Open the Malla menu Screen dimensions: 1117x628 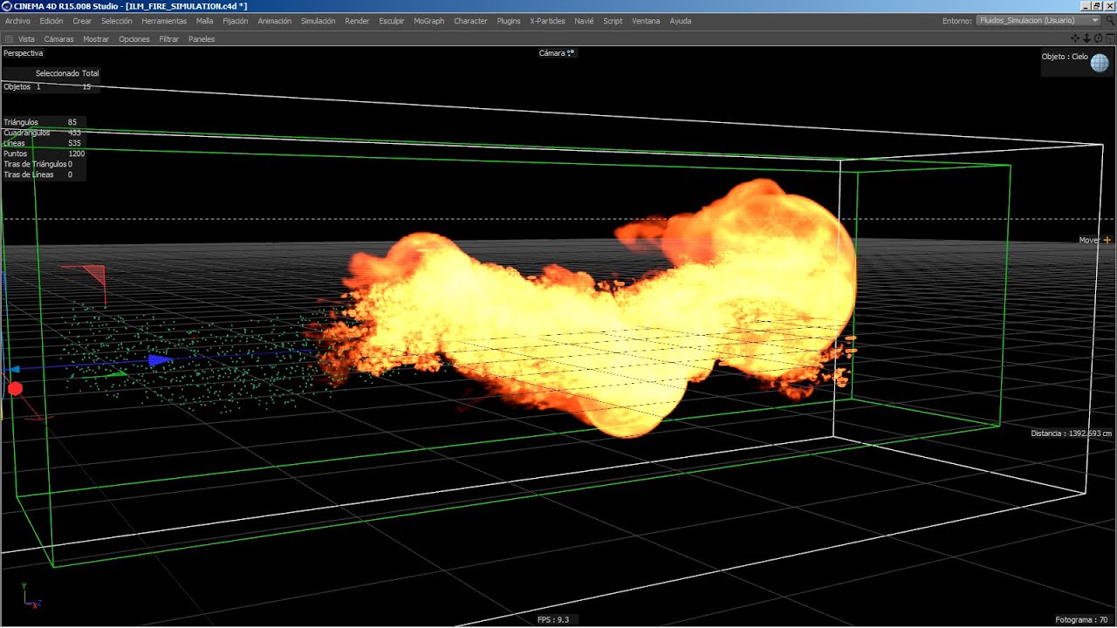click(204, 21)
